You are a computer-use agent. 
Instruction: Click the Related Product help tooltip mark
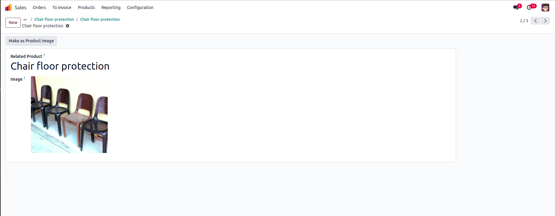pyautogui.click(x=44, y=55)
